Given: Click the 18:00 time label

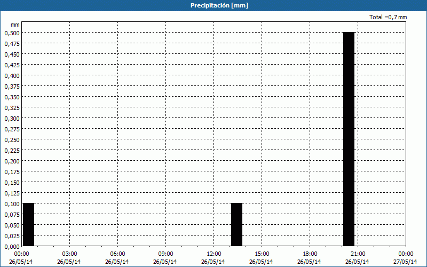Looking at the screenshot, I should (310, 254).
